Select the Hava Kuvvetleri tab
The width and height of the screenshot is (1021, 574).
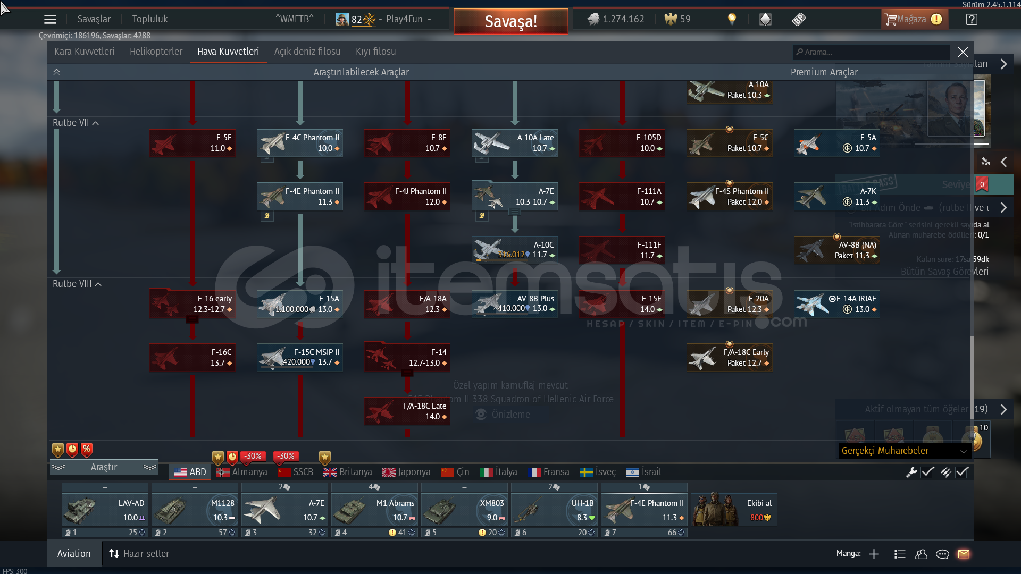coord(228,52)
